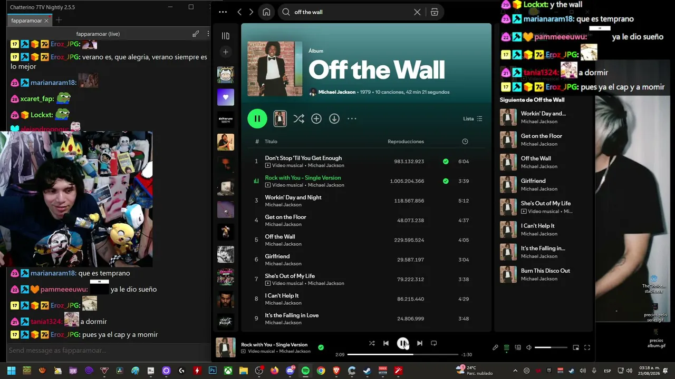
Task: Clear the 'off the wall' search text
Action: 417,12
